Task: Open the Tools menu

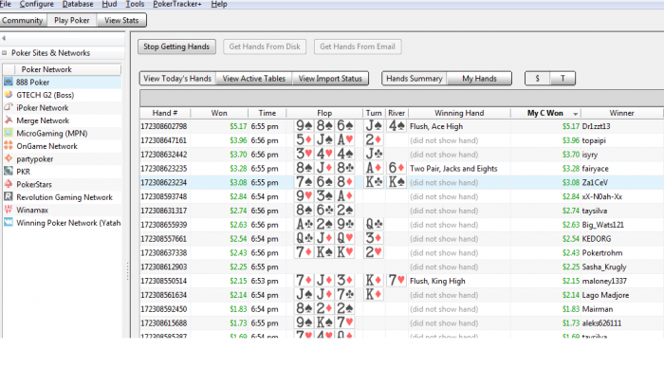Action: (x=135, y=4)
